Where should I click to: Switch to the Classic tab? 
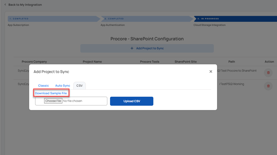point(44,86)
